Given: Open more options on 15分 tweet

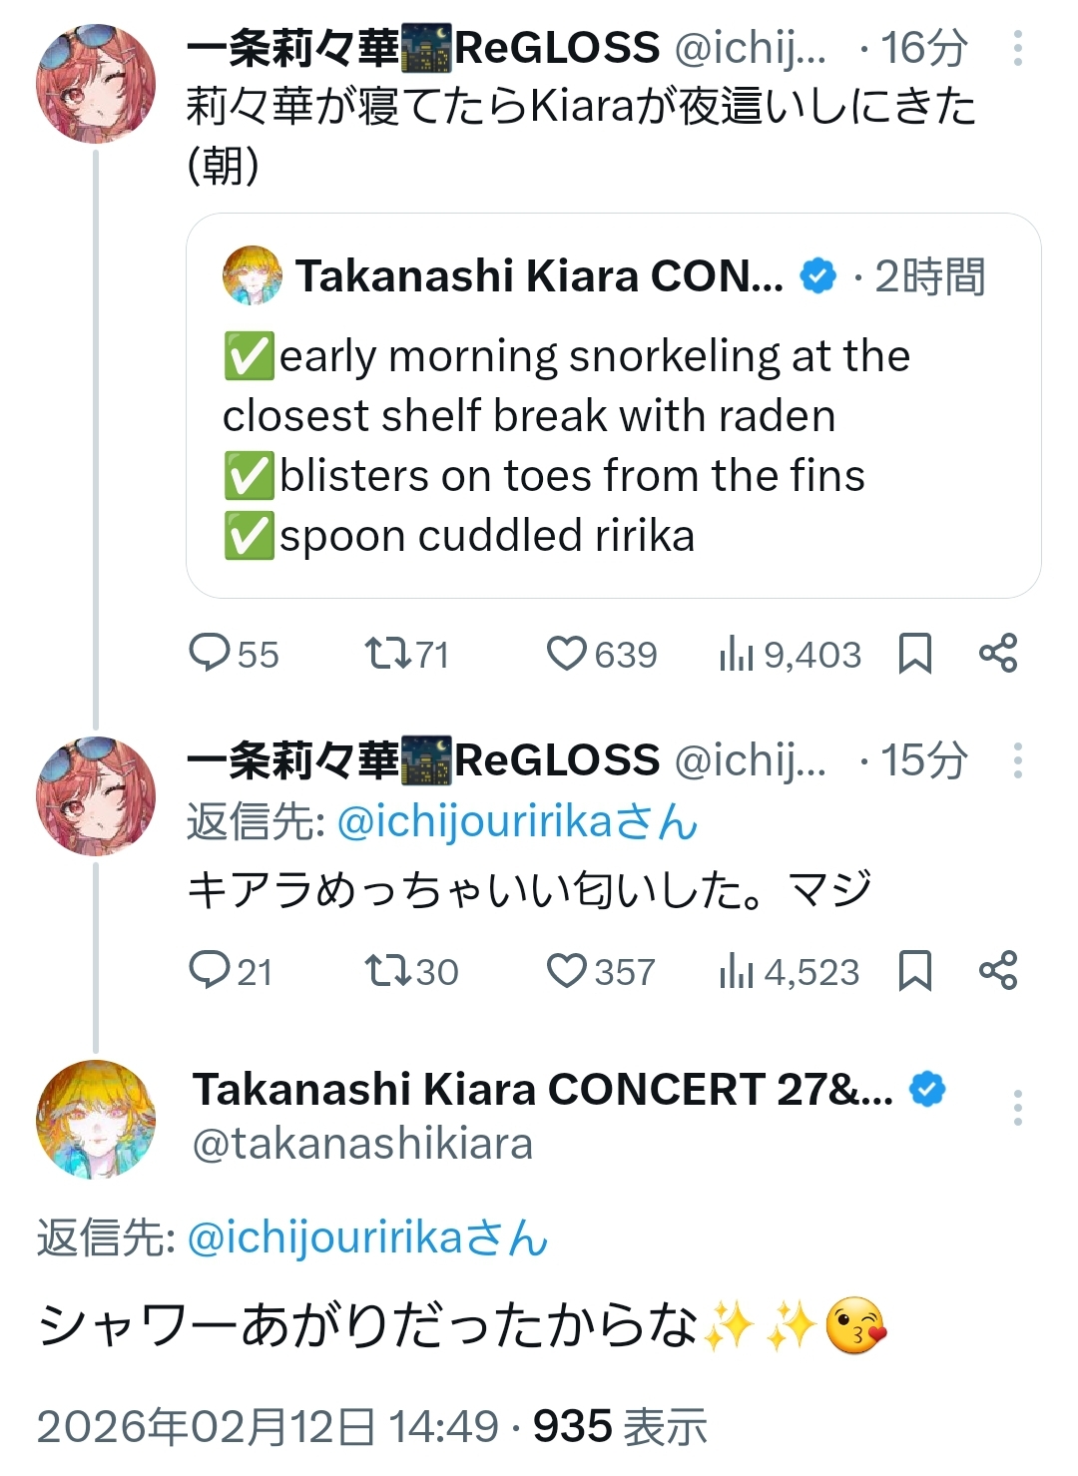Looking at the screenshot, I should pyautogui.click(x=1017, y=760).
